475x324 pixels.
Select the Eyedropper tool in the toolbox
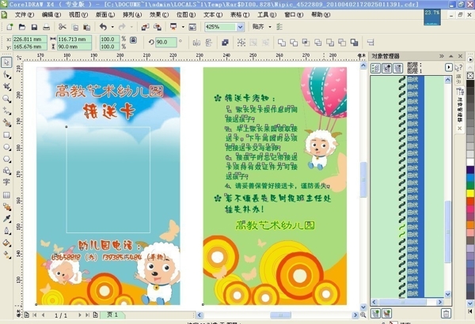(6, 219)
